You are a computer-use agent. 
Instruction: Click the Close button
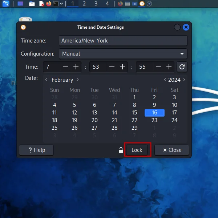click(x=172, y=150)
